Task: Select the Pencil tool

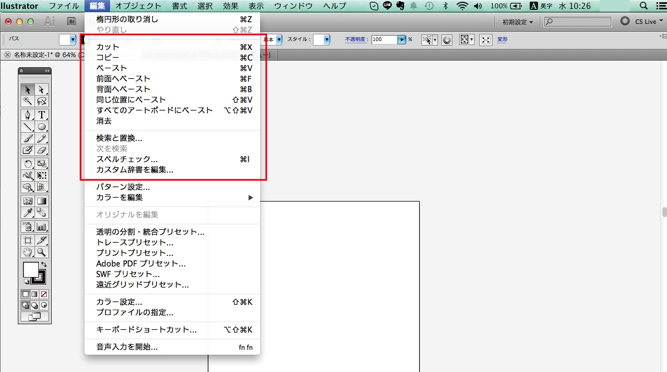Action: pos(42,138)
